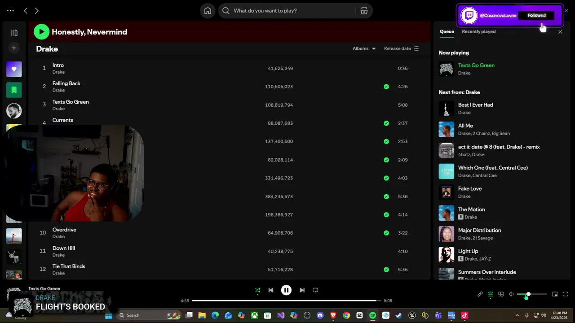Image resolution: width=575 pixels, height=323 pixels.
Task: Select the Texts Go Green track title
Action: (71, 102)
